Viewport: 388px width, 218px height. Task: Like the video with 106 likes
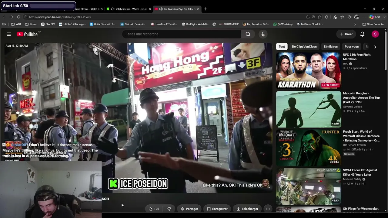click(x=154, y=209)
